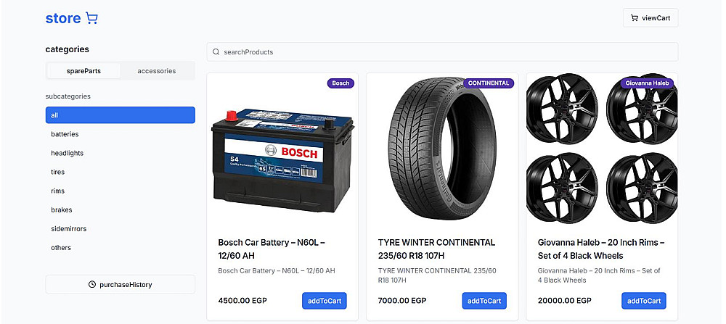Add Bosch Car Battery to cart
The width and height of the screenshot is (726, 324).
tap(325, 301)
